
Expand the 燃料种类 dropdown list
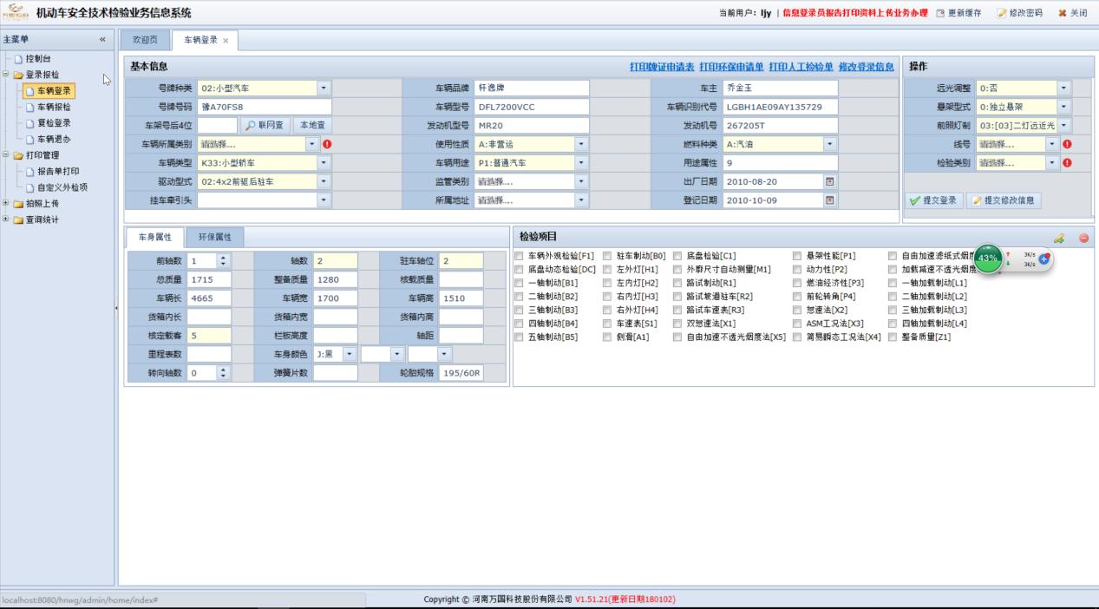829,144
